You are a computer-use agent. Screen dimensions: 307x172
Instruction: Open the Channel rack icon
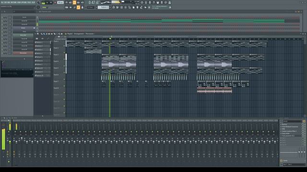[121, 8]
